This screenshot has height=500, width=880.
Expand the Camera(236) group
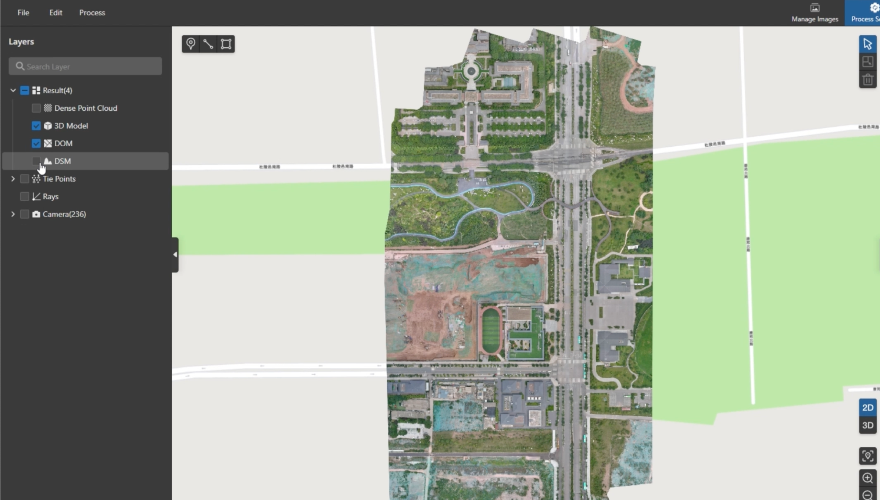(x=13, y=214)
